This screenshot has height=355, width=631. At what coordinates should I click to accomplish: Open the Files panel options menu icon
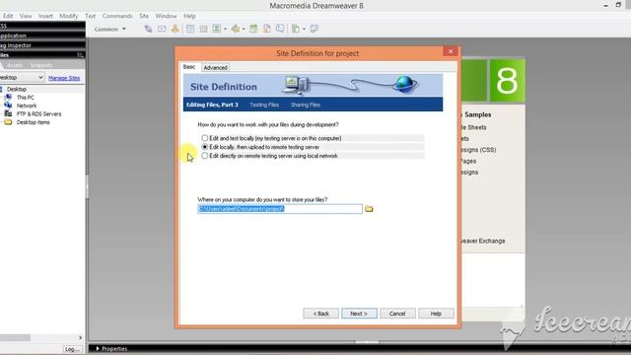pos(80,55)
